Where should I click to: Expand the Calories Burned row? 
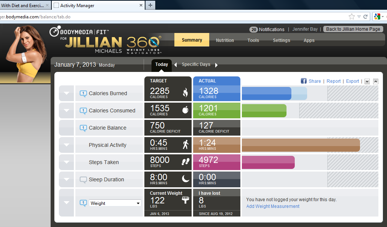pos(66,93)
